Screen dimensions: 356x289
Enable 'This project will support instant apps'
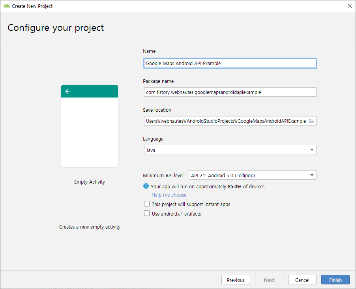147,204
